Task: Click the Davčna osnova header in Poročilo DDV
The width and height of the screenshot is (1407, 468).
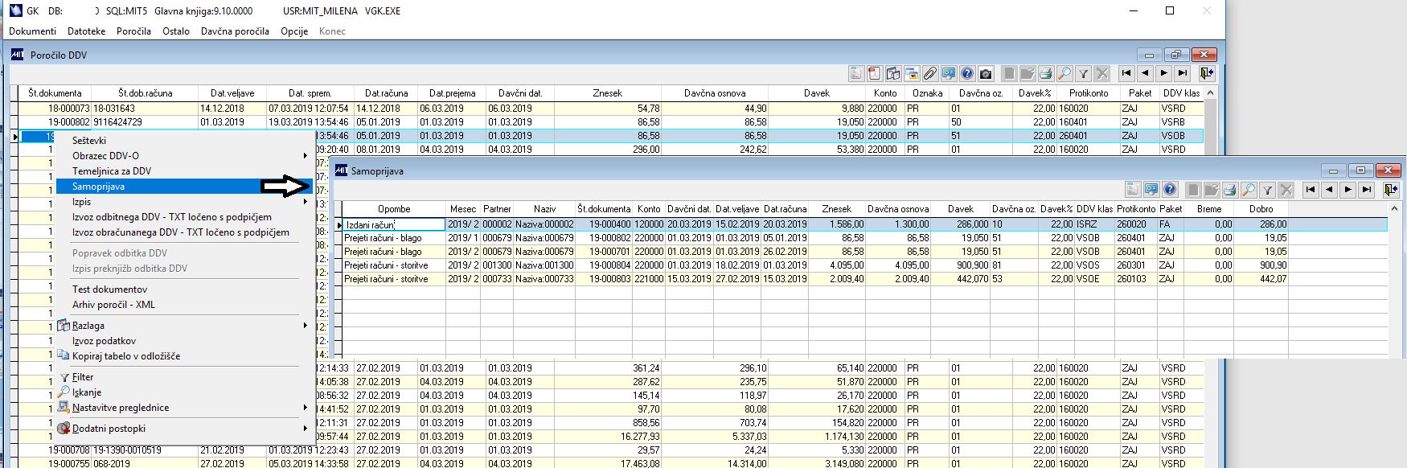Action: pyautogui.click(x=715, y=93)
